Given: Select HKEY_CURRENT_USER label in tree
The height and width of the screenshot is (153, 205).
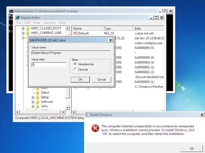Looking at the screenshot, I should click(x=46, y=33).
